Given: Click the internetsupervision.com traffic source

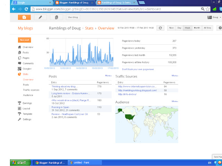Looking at the screenshot, I should coord(137,86).
